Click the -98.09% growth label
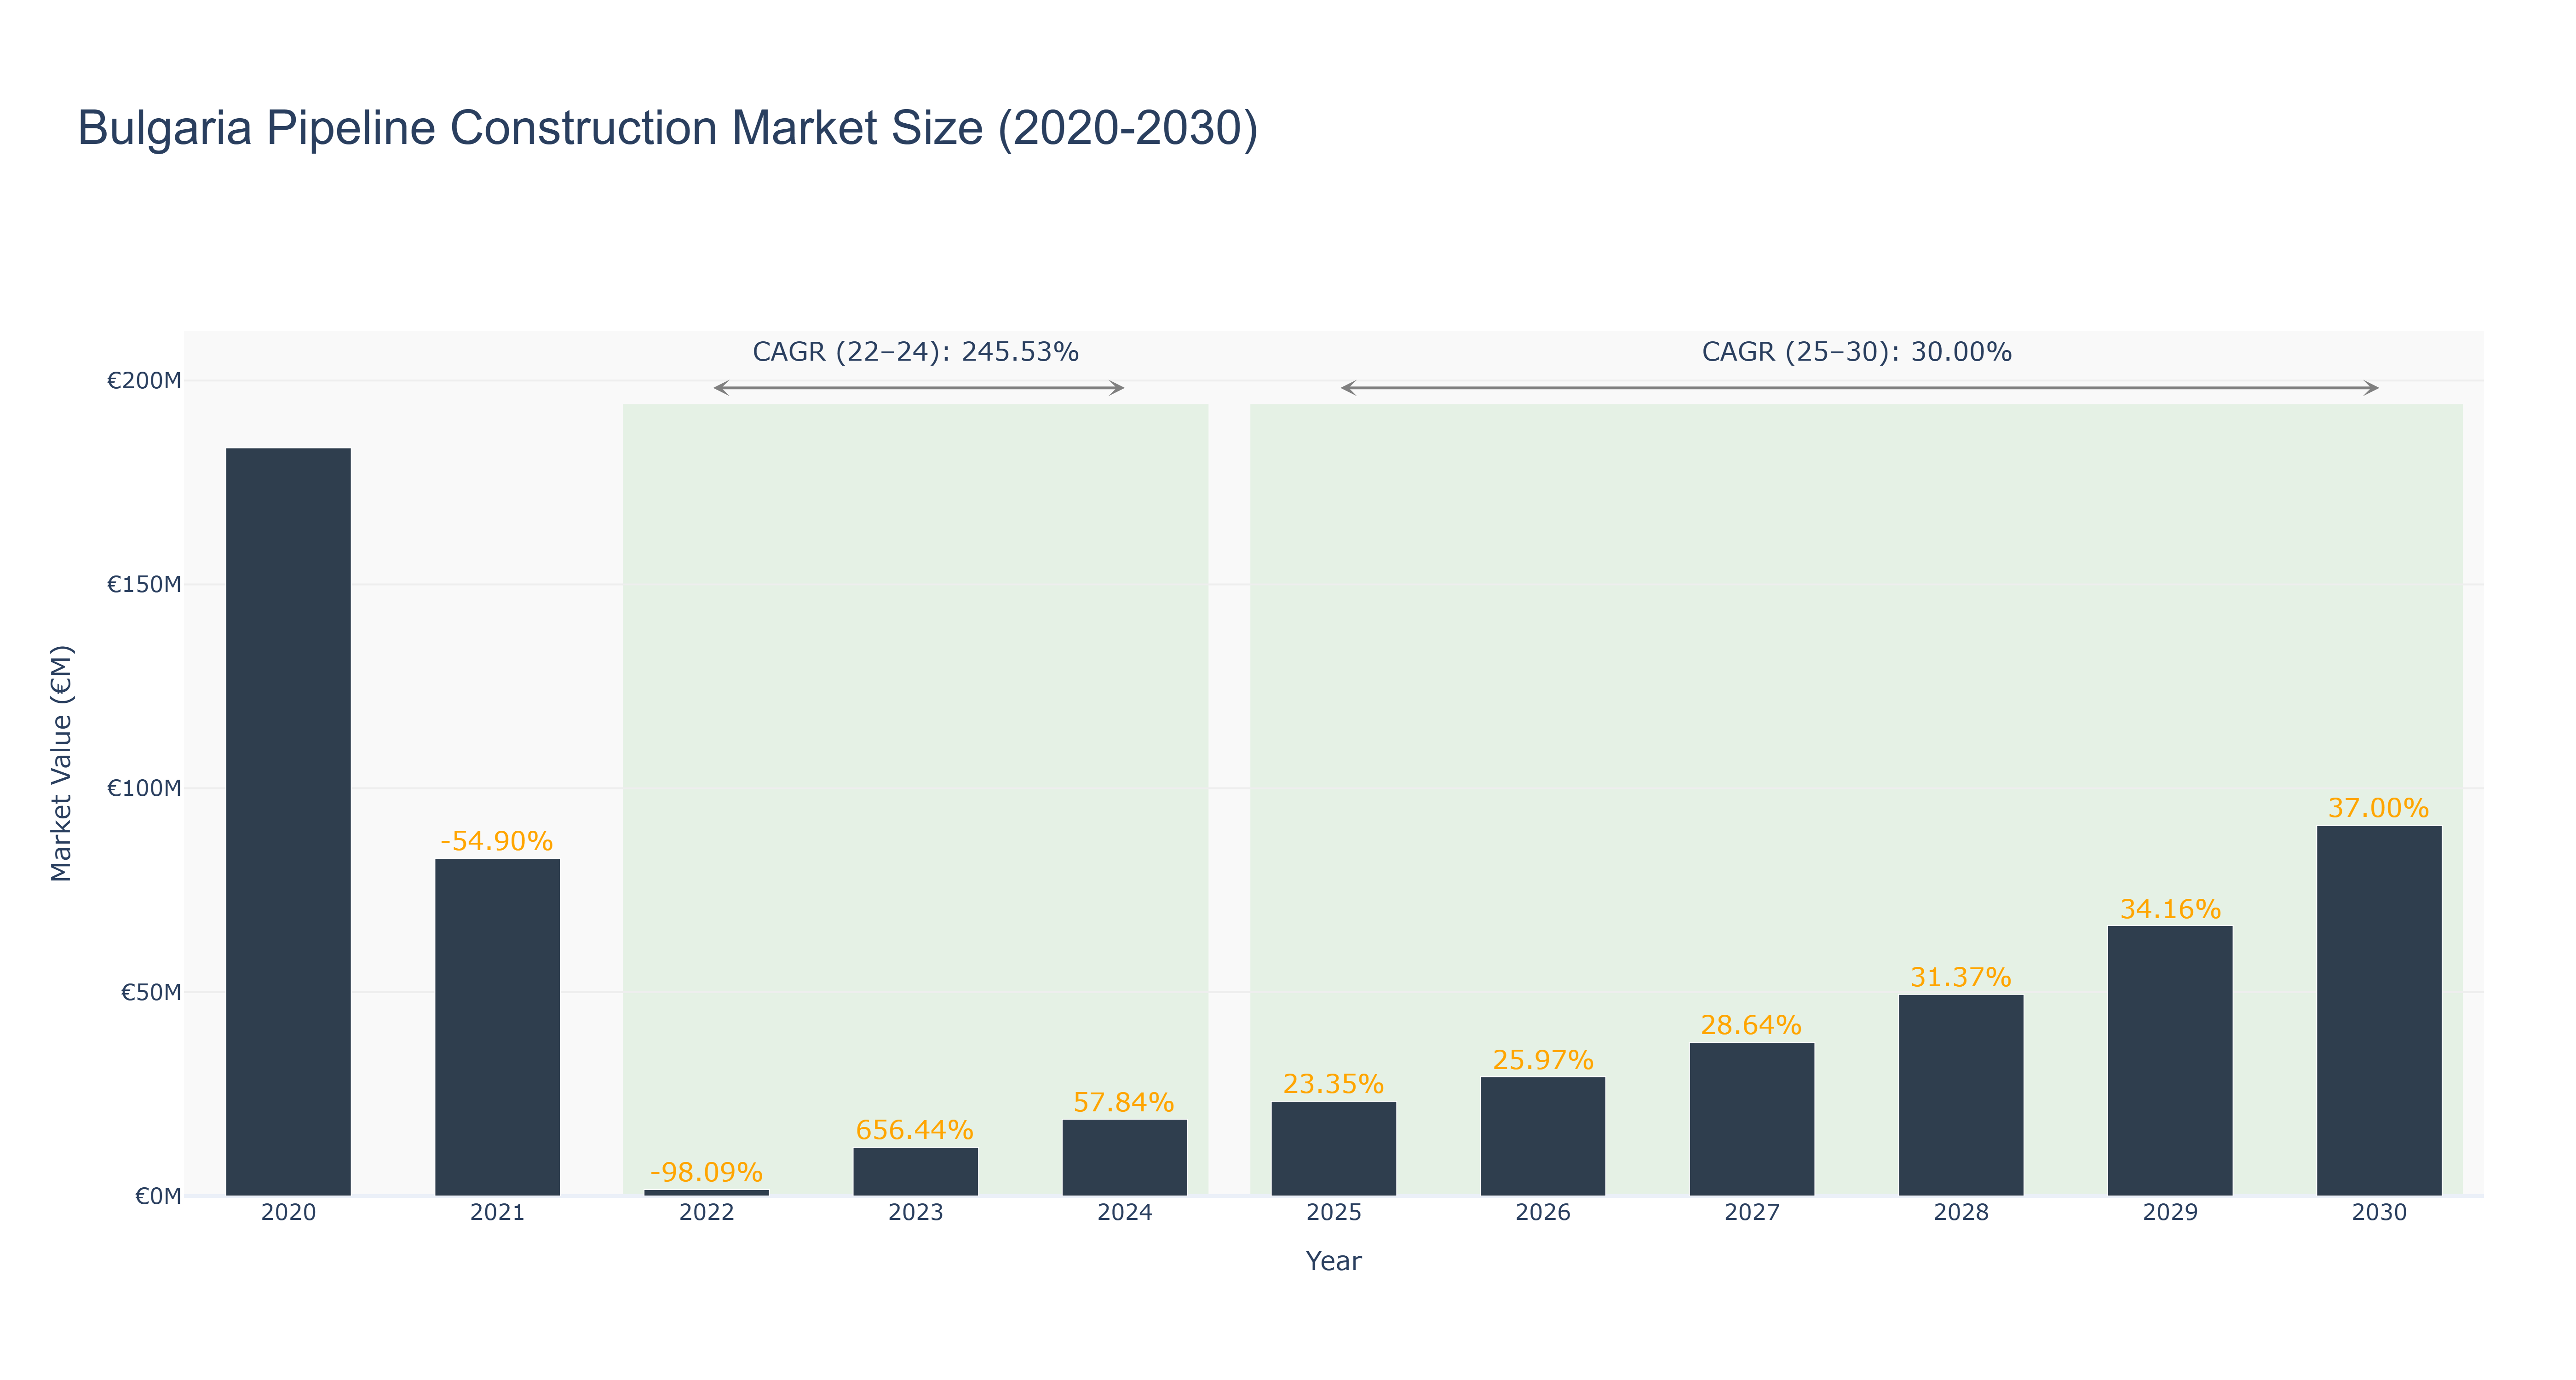 (706, 1172)
